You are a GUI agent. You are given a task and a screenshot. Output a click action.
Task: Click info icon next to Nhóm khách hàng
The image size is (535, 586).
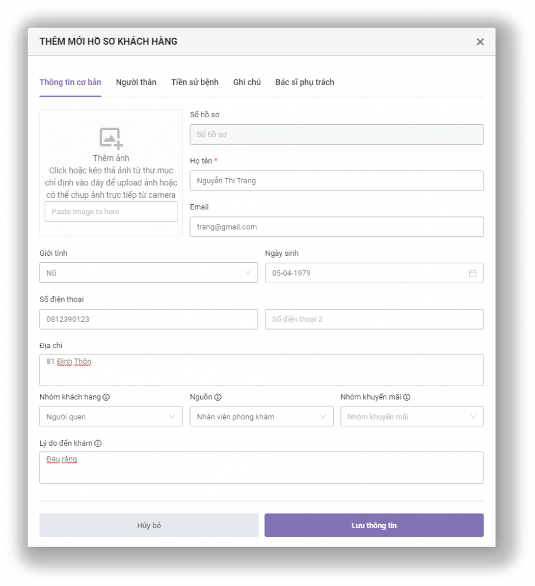click(x=106, y=397)
